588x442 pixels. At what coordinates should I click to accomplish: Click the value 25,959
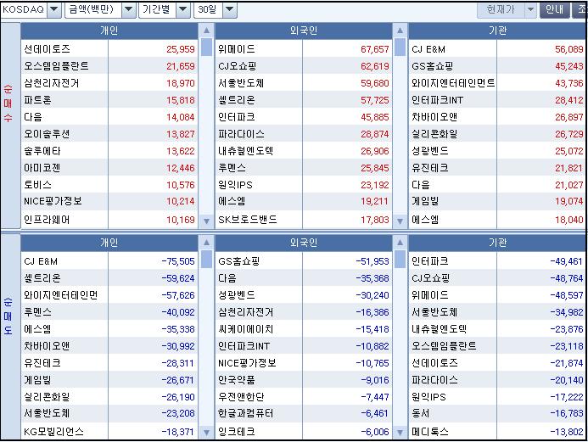coord(181,49)
